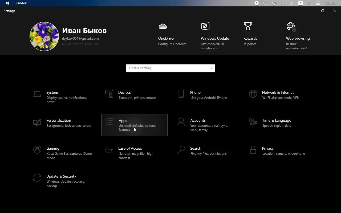Open Network & Internet label

(278, 92)
